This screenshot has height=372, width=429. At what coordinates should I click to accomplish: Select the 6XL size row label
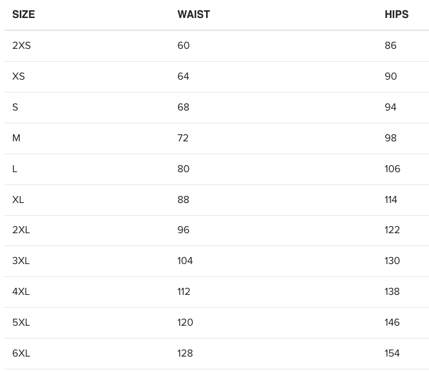click(x=21, y=353)
